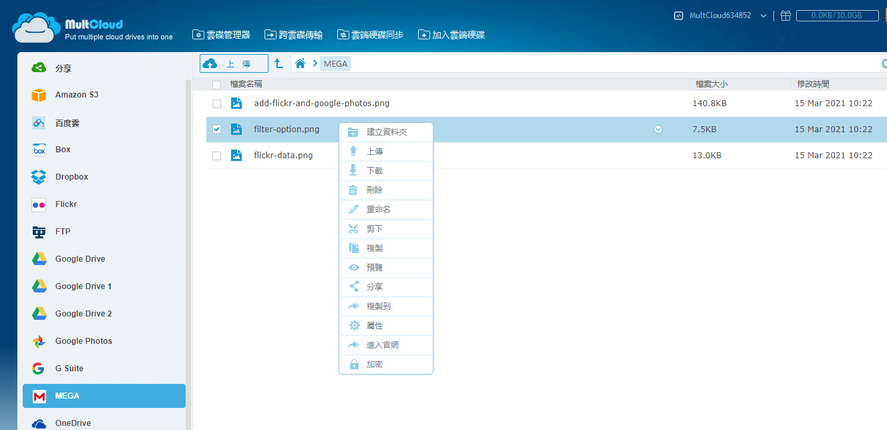Click the add-flickr-and-google-photos.png file name

[322, 103]
